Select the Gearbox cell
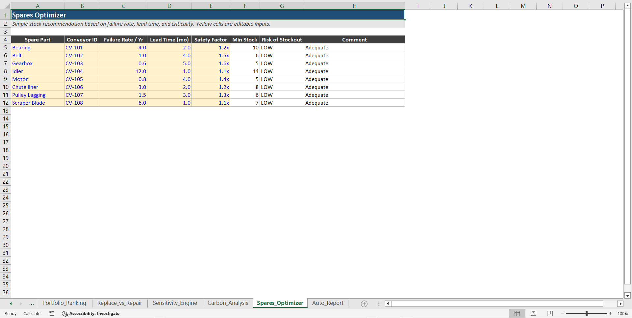The image size is (632, 318). pyautogui.click(x=38, y=63)
